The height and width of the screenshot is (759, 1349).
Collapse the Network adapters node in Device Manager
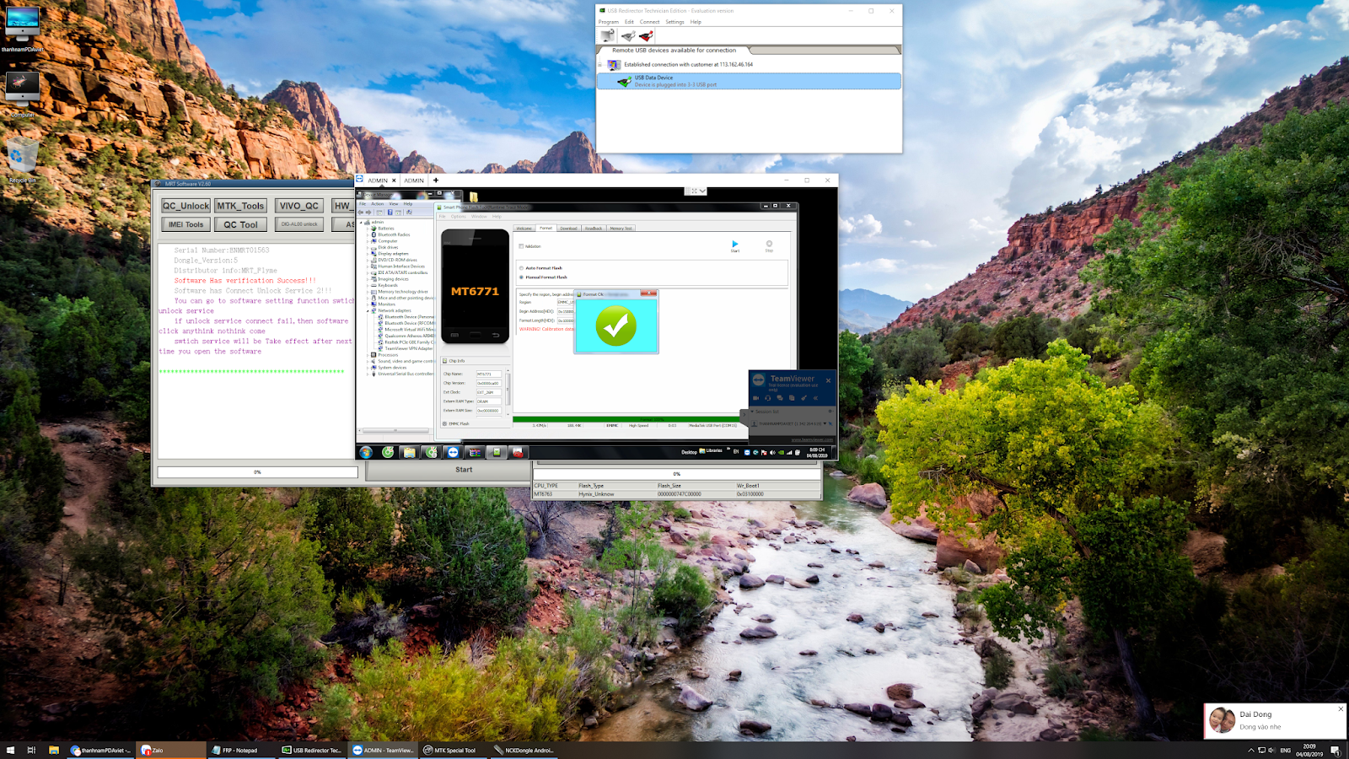click(368, 310)
